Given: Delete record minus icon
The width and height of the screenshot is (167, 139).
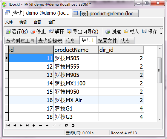Looking at the screenshot, I should click(41, 126).
